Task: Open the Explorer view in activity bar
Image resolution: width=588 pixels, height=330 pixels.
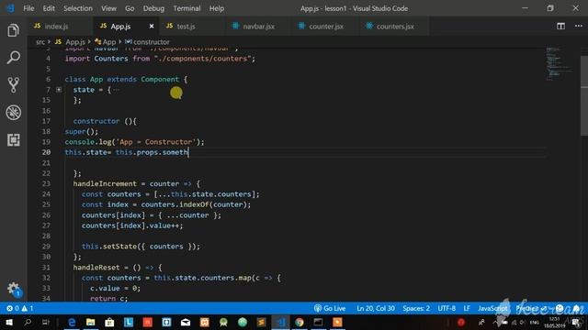Action: click(14, 30)
